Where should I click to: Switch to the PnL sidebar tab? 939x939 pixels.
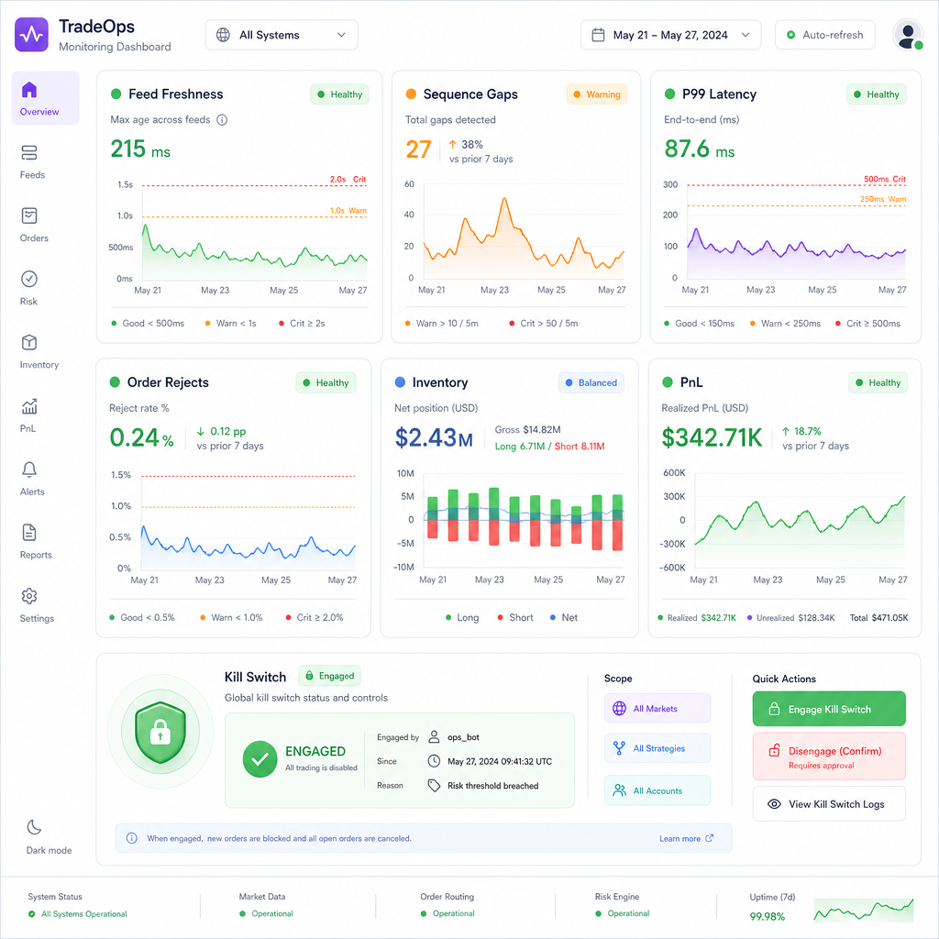pyautogui.click(x=28, y=415)
